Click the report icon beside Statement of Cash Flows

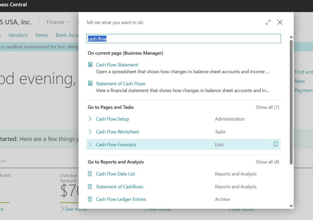90,83
